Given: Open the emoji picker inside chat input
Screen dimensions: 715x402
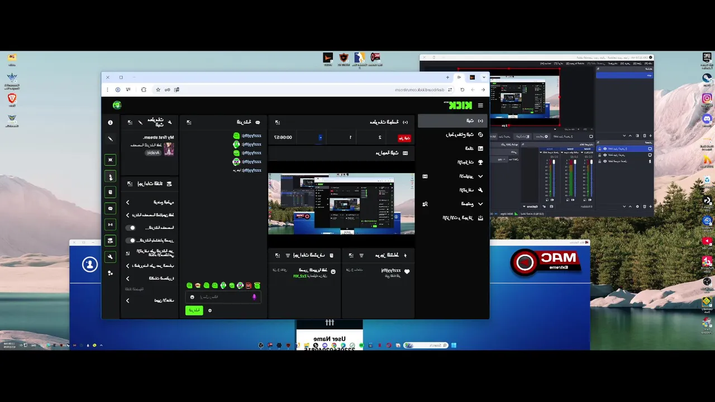Looking at the screenshot, I should (192, 297).
